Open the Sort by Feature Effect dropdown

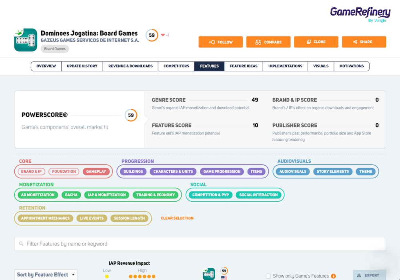pyautogui.click(x=46, y=275)
